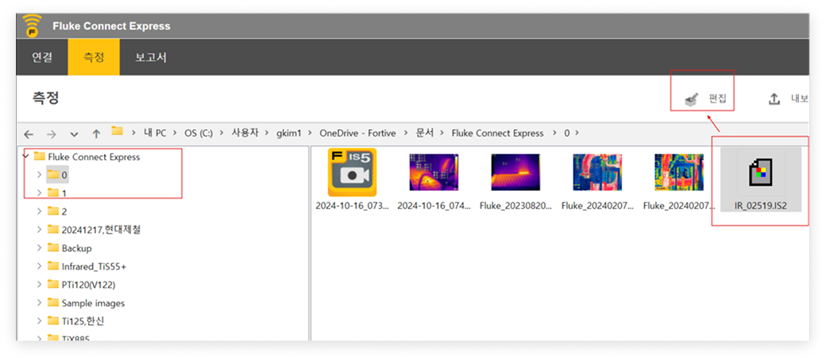826x360 pixels.
Task: Expand the 20241217,현대제철 folder node
Action: click(x=40, y=230)
